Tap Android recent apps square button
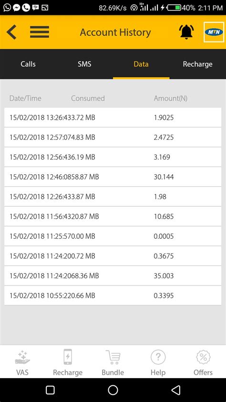The width and height of the screenshot is (226, 402). coord(50,390)
